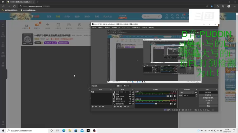Viewport: 238px width, 133px height.
Task: Open the OBS 编辑(E) menu
Action: click(x=101, y=27)
